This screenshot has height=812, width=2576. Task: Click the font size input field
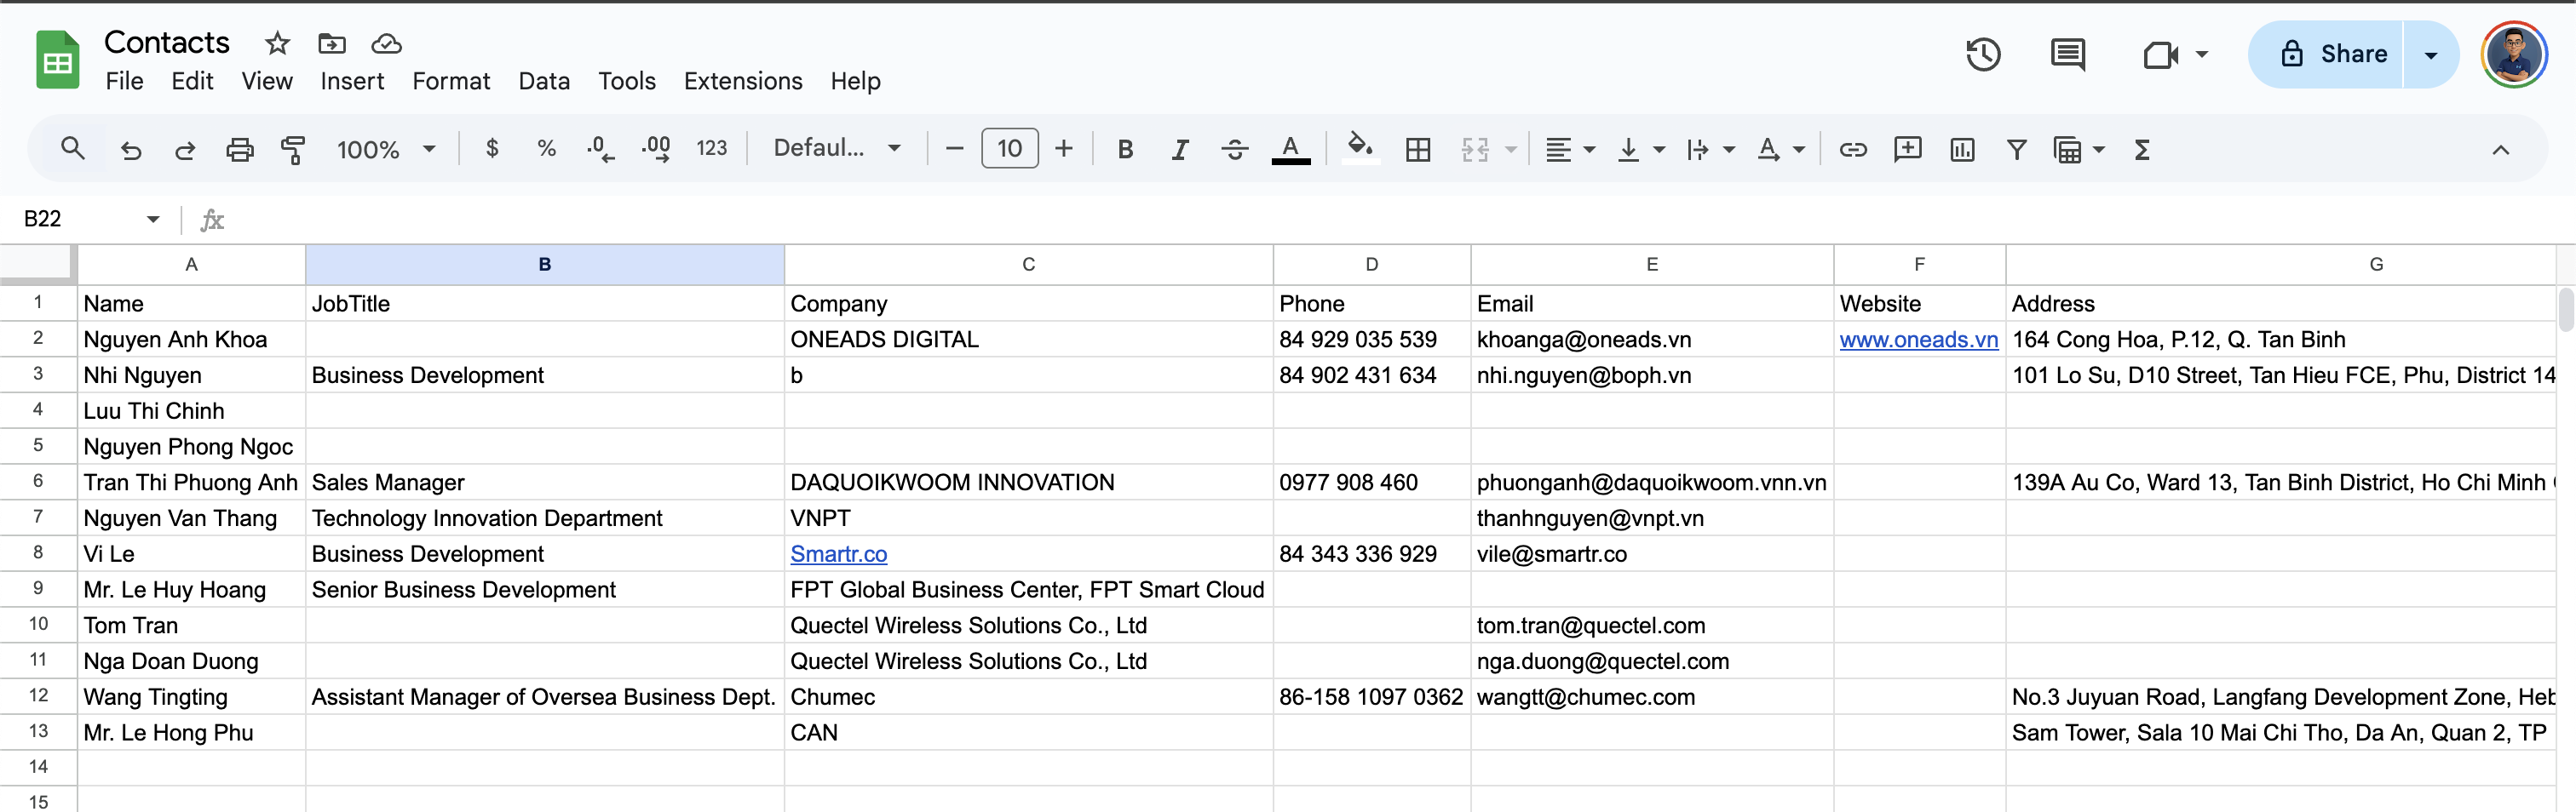pyautogui.click(x=1009, y=149)
